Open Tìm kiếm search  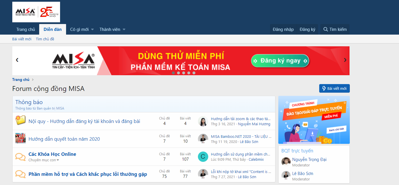[335, 29]
